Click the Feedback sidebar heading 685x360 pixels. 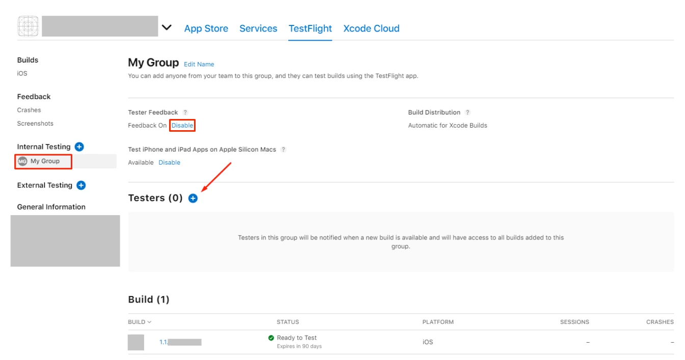[34, 97]
